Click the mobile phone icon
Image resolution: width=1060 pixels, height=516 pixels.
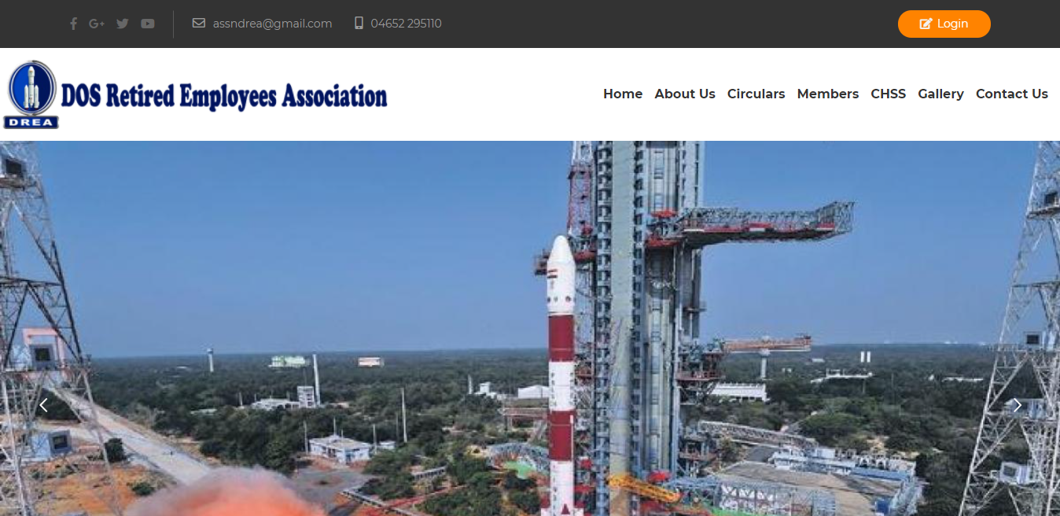point(359,24)
